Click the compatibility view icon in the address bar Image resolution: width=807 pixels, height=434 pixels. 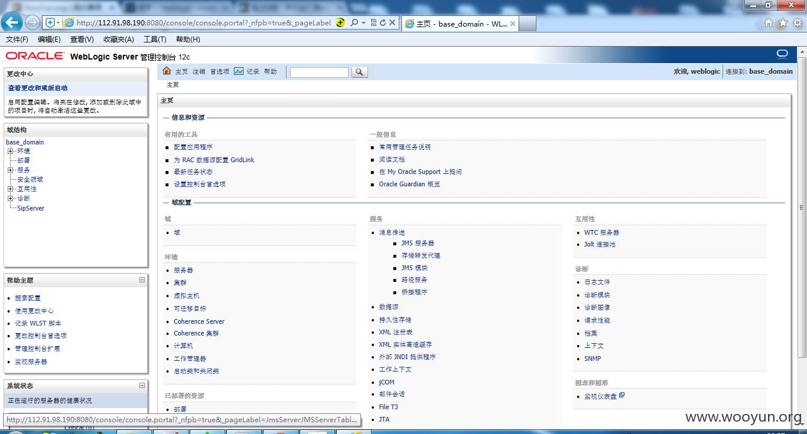pos(373,22)
